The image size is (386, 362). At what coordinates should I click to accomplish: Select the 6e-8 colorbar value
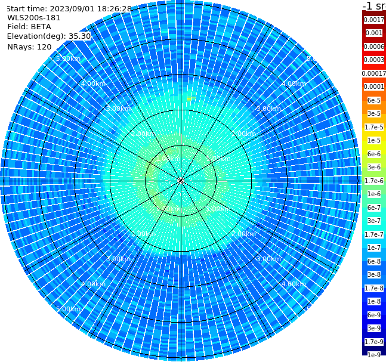[x=374, y=261]
